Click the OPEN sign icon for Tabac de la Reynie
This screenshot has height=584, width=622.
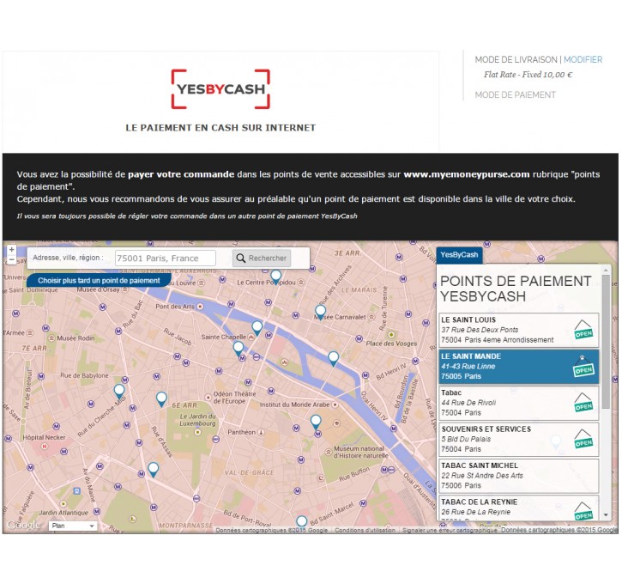pyautogui.click(x=583, y=511)
